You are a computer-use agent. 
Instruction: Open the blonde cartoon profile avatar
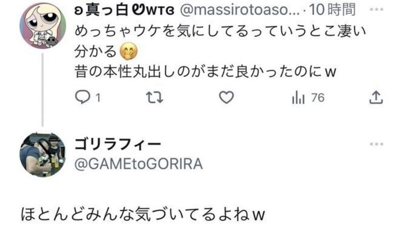(43, 25)
